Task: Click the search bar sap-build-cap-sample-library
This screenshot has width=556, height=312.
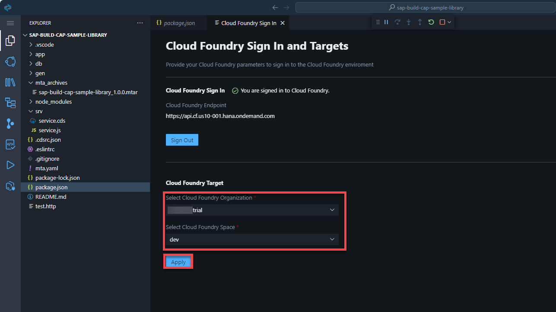Action: 426,7
